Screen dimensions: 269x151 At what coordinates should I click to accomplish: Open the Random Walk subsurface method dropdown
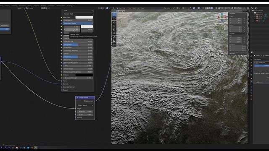tap(78, 14)
